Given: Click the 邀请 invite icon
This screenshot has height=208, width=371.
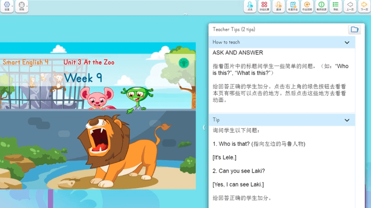Looking at the screenshot, I should 278,6.
